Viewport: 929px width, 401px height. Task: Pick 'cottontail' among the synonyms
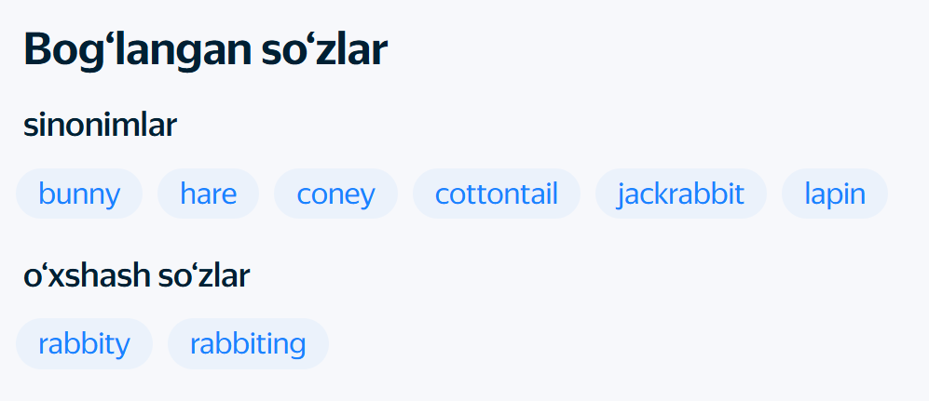tap(496, 194)
